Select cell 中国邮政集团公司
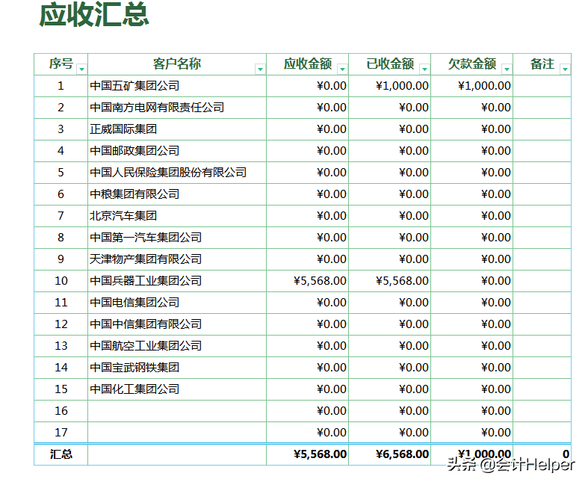This screenshot has width=588, height=485. [x=177, y=151]
